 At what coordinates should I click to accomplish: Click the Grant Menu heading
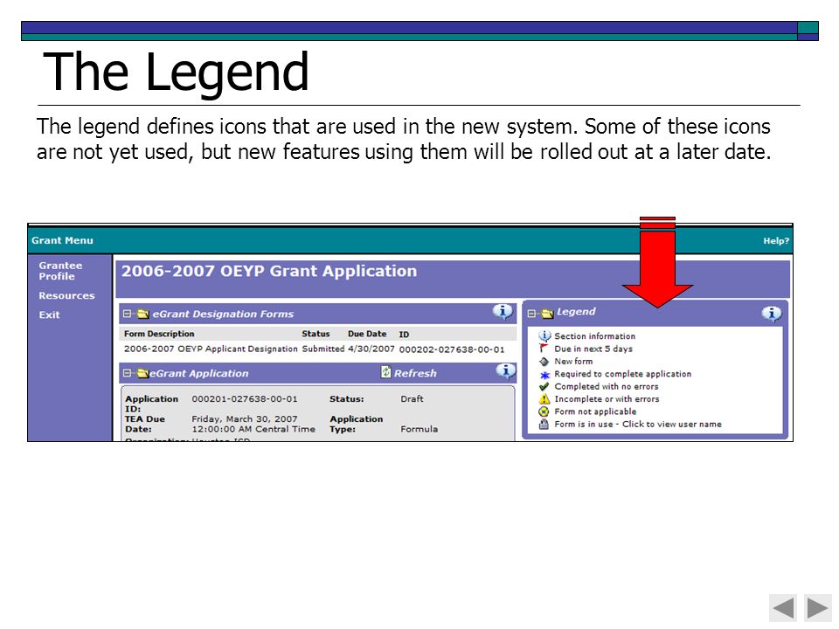[x=62, y=241]
